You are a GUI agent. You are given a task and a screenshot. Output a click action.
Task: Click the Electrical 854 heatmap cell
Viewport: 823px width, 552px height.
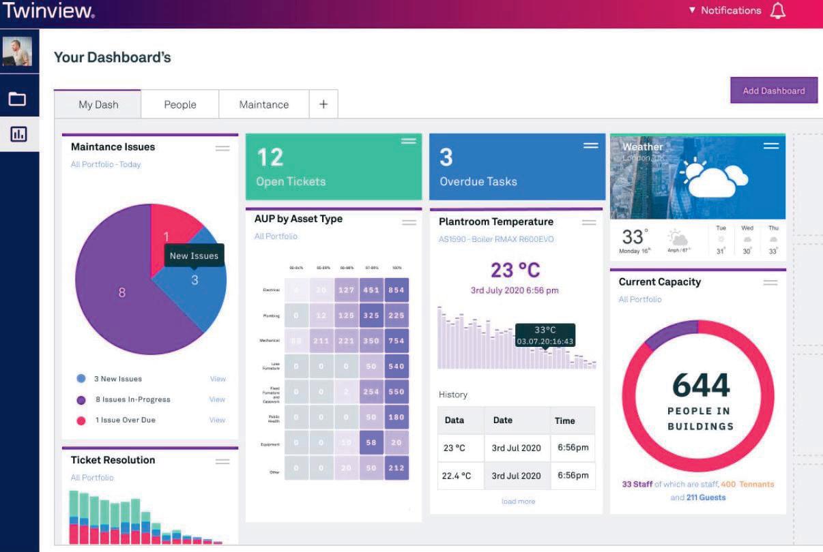click(x=396, y=290)
